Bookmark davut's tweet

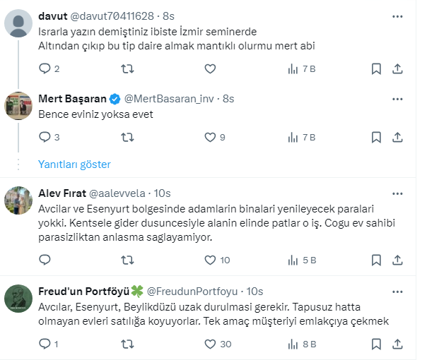[x=377, y=69]
